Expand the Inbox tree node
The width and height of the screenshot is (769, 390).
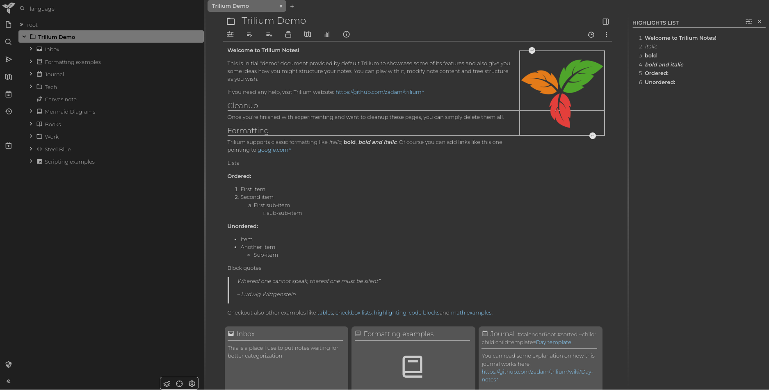(31, 49)
